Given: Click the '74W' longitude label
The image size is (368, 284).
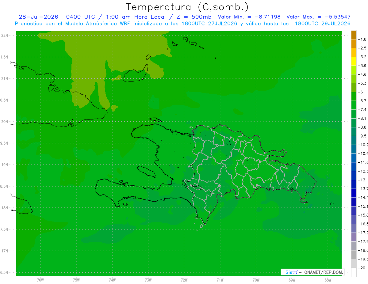Looking at the screenshot, I should point(112,280).
